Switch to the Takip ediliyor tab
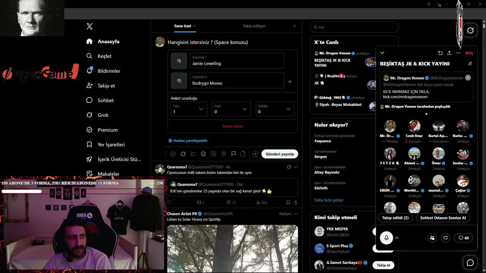The height and width of the screenshot is (273, 486). point(254,26)
